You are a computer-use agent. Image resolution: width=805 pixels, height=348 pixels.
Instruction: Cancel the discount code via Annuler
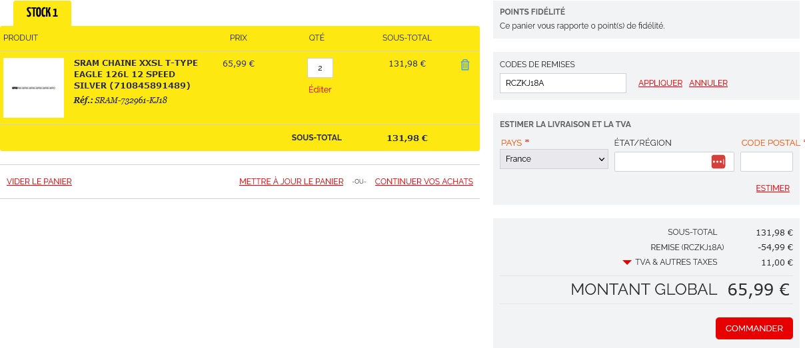pyautogui.click(x=708, y=83)
